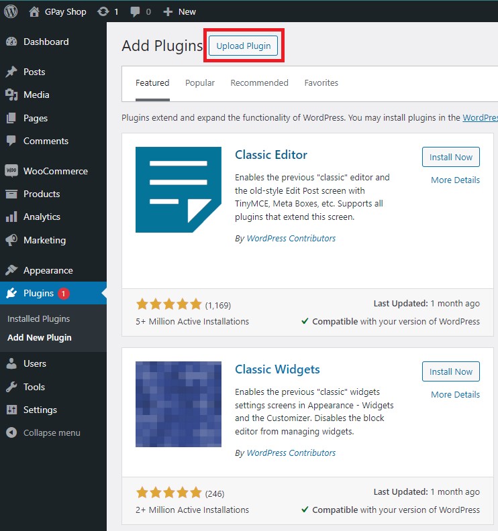Click the WordPress logo icon

pyautogui.click(x=11, y=12)
